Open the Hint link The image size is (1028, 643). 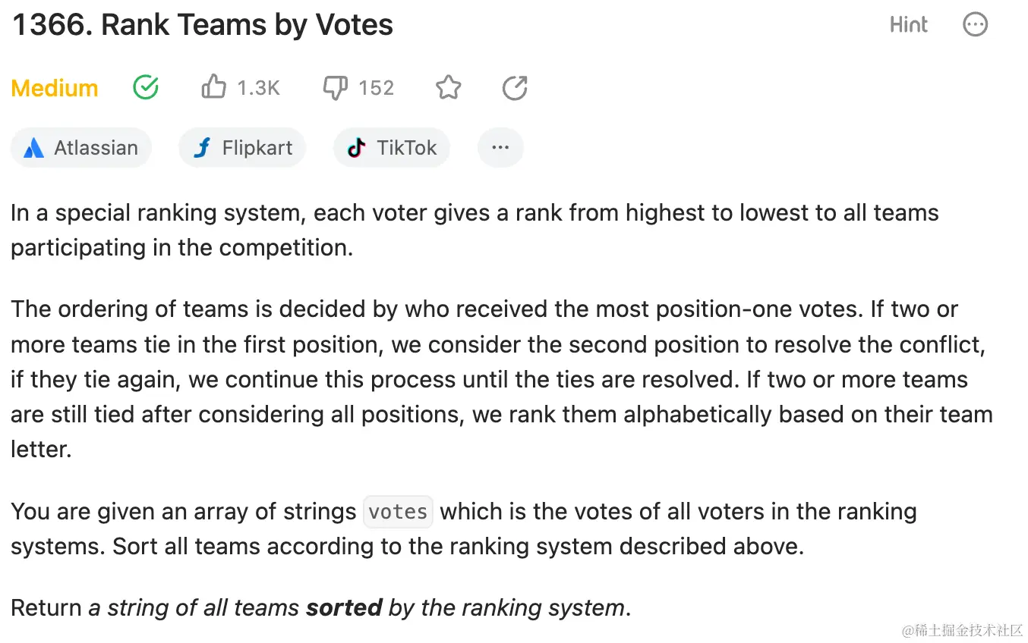click(x=908, y=25)
